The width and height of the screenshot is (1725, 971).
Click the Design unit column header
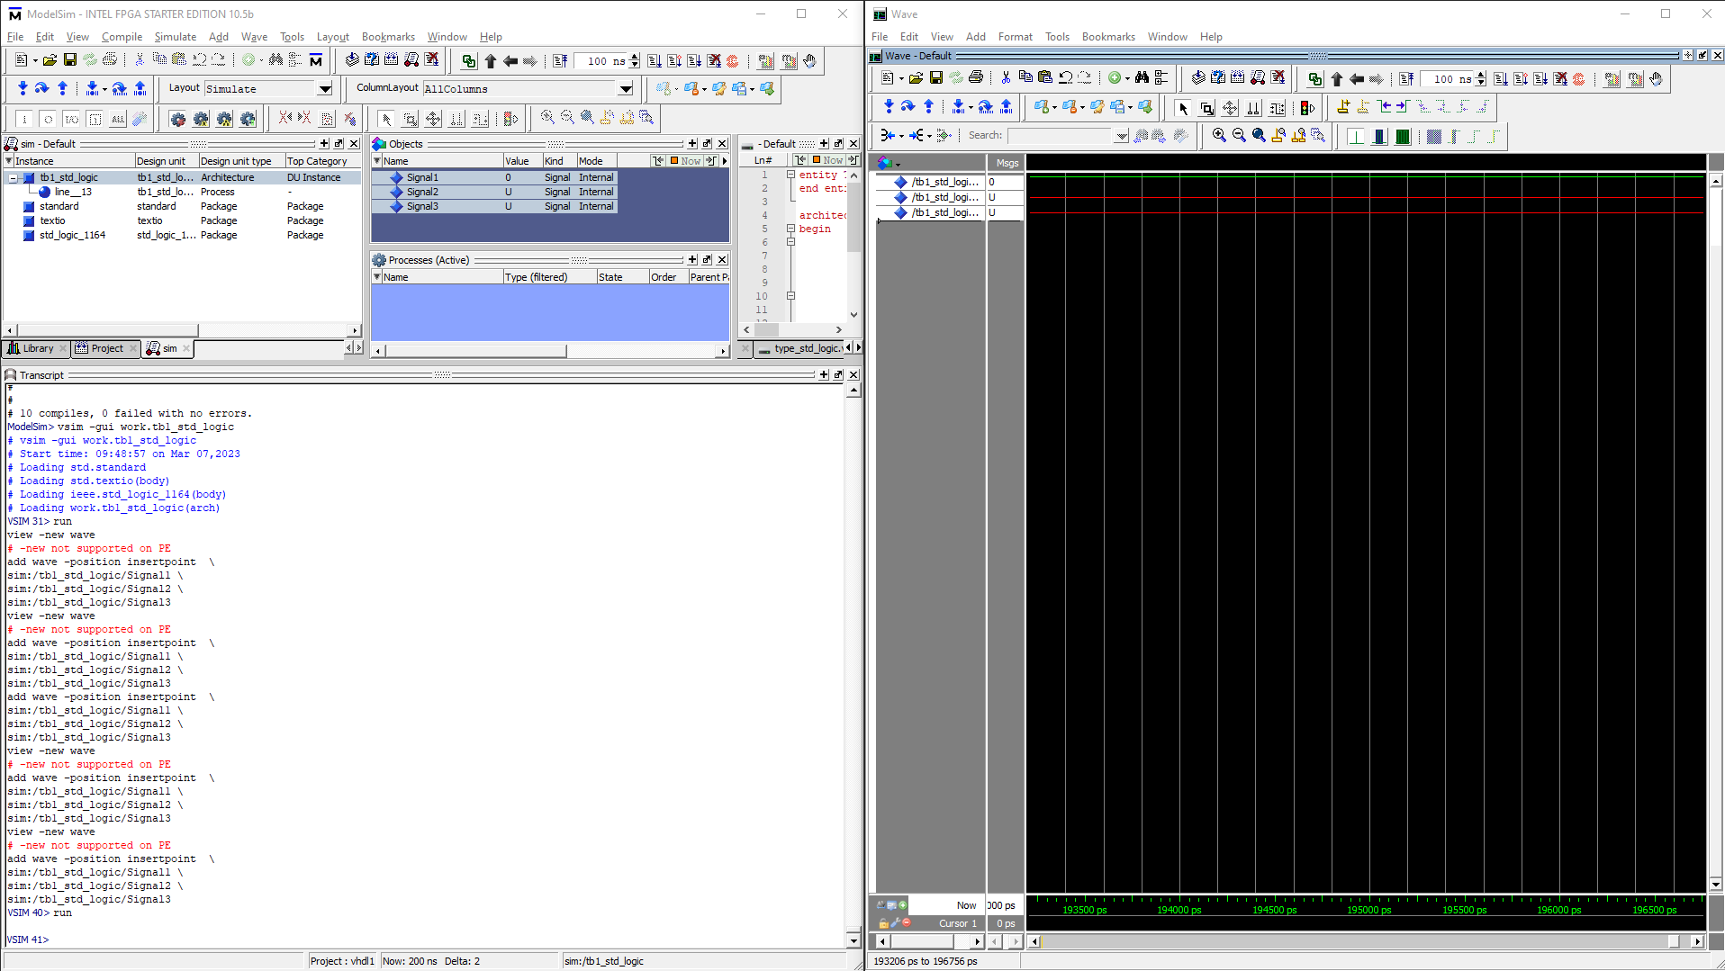[x=166, y=161]
